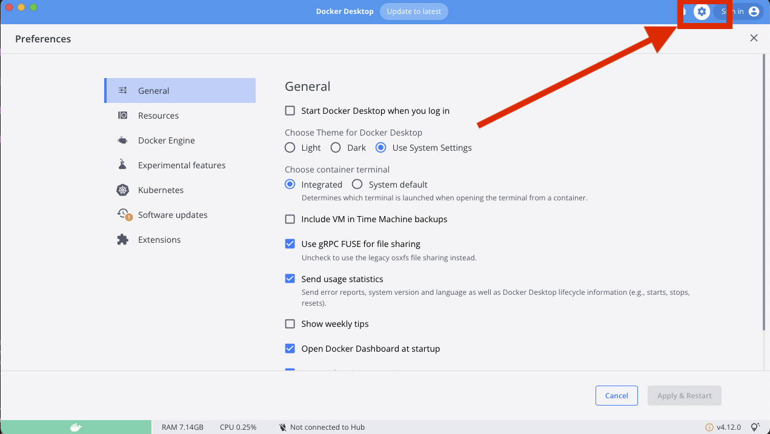Image resolution: width=770 pixels, height=434 pixels.
Task: Select System default terminal option
Action: click(x=357, y=185)
